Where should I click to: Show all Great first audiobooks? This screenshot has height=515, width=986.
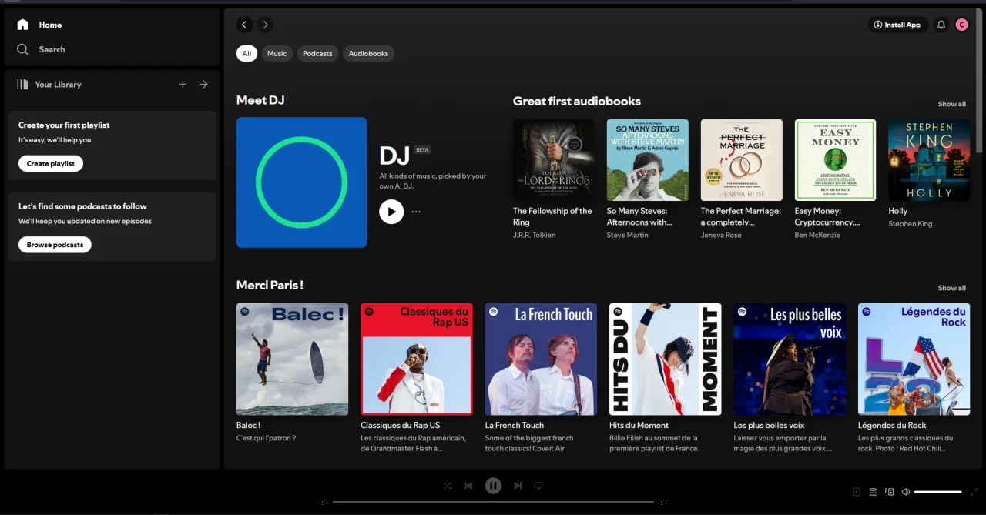(x=951, y=104)
